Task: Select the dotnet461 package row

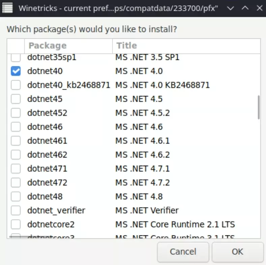Action: pyautogui.click(x=47, y=141)
